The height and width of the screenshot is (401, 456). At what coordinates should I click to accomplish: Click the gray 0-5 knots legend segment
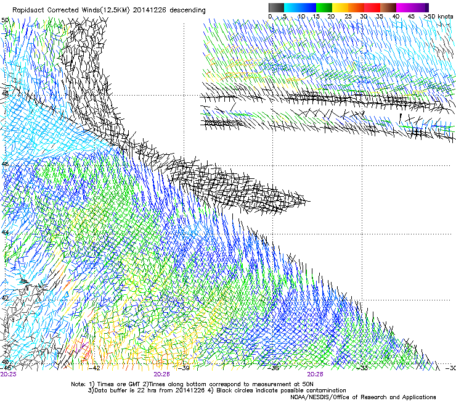click(276, 7)
